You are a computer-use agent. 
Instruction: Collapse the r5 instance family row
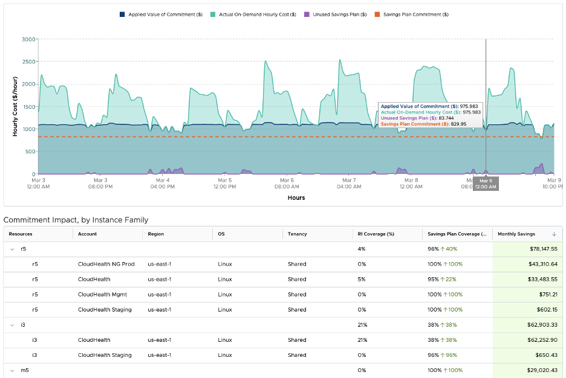point(12,249)
